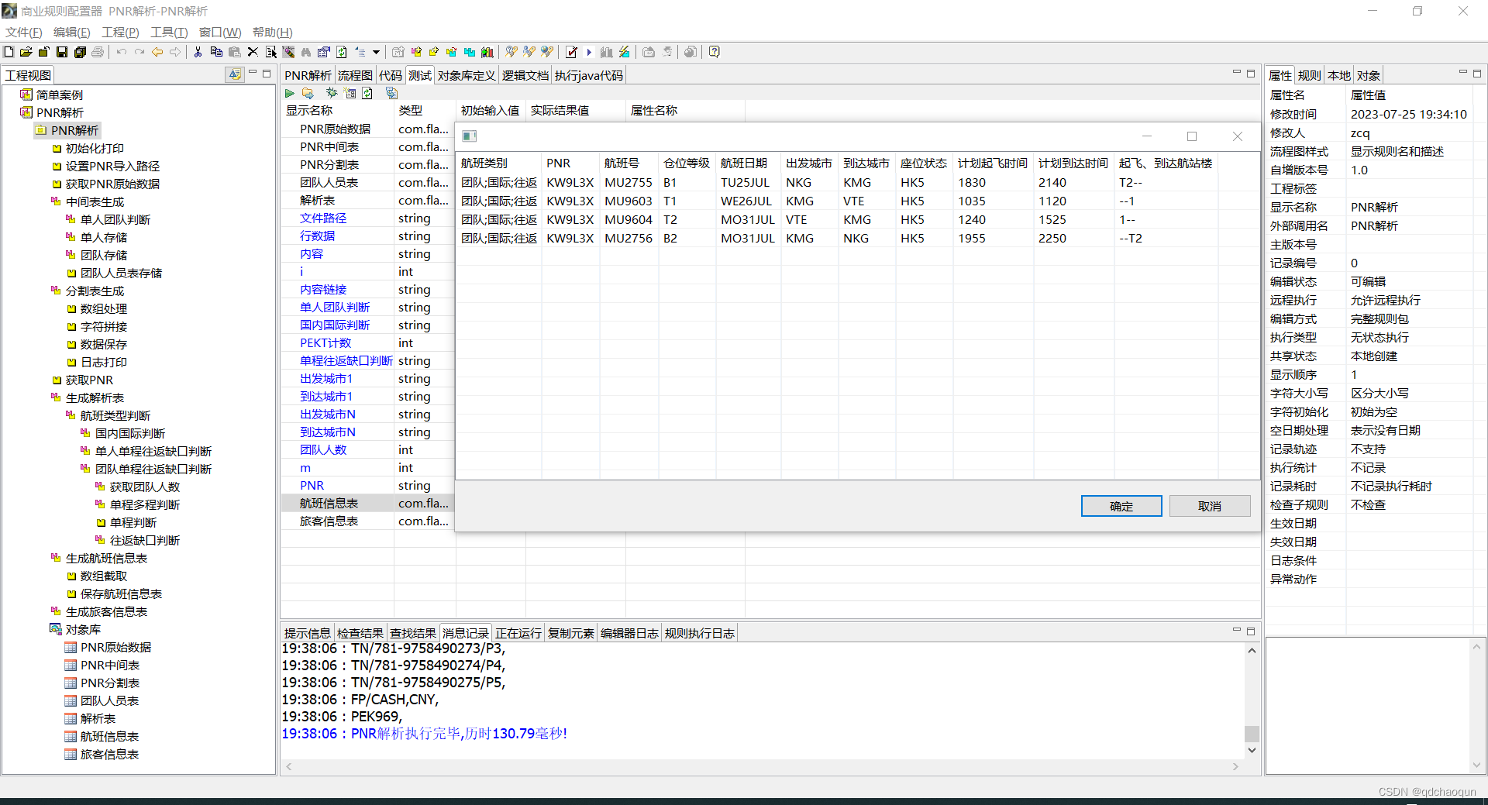Click the lightning bolt toolbar icon
This screenshot has height=805, width=1488.
tap(625, 52)
